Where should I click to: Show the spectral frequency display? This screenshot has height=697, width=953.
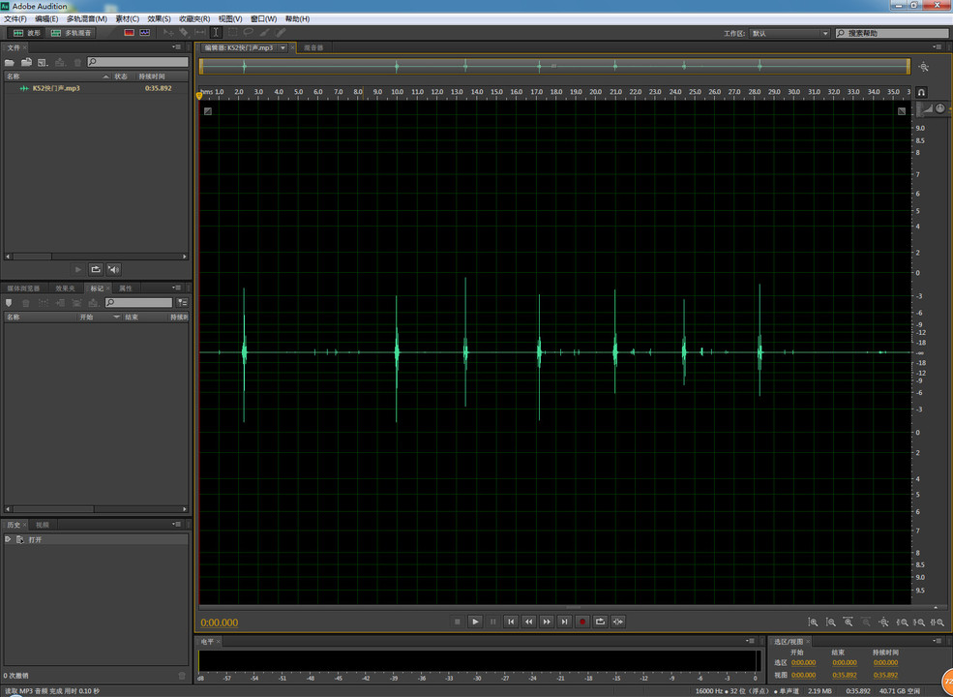tap(129, 33)
